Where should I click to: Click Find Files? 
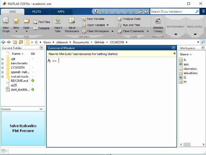pos(41,22)
